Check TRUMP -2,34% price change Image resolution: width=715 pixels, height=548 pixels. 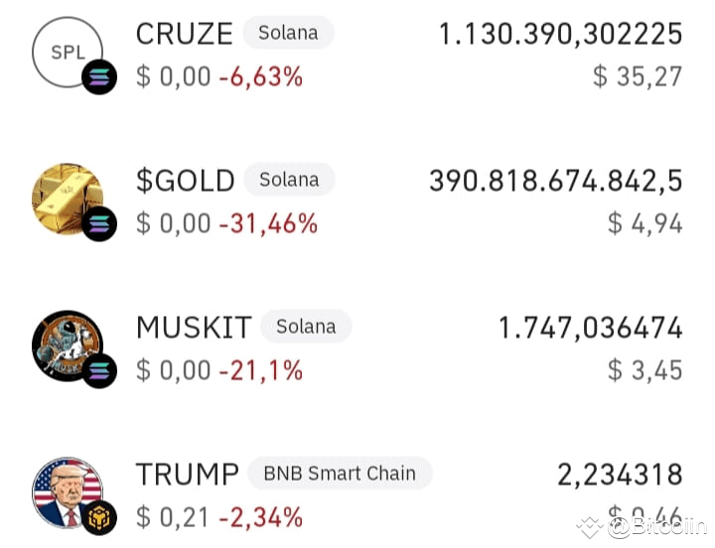coord(261,517)
